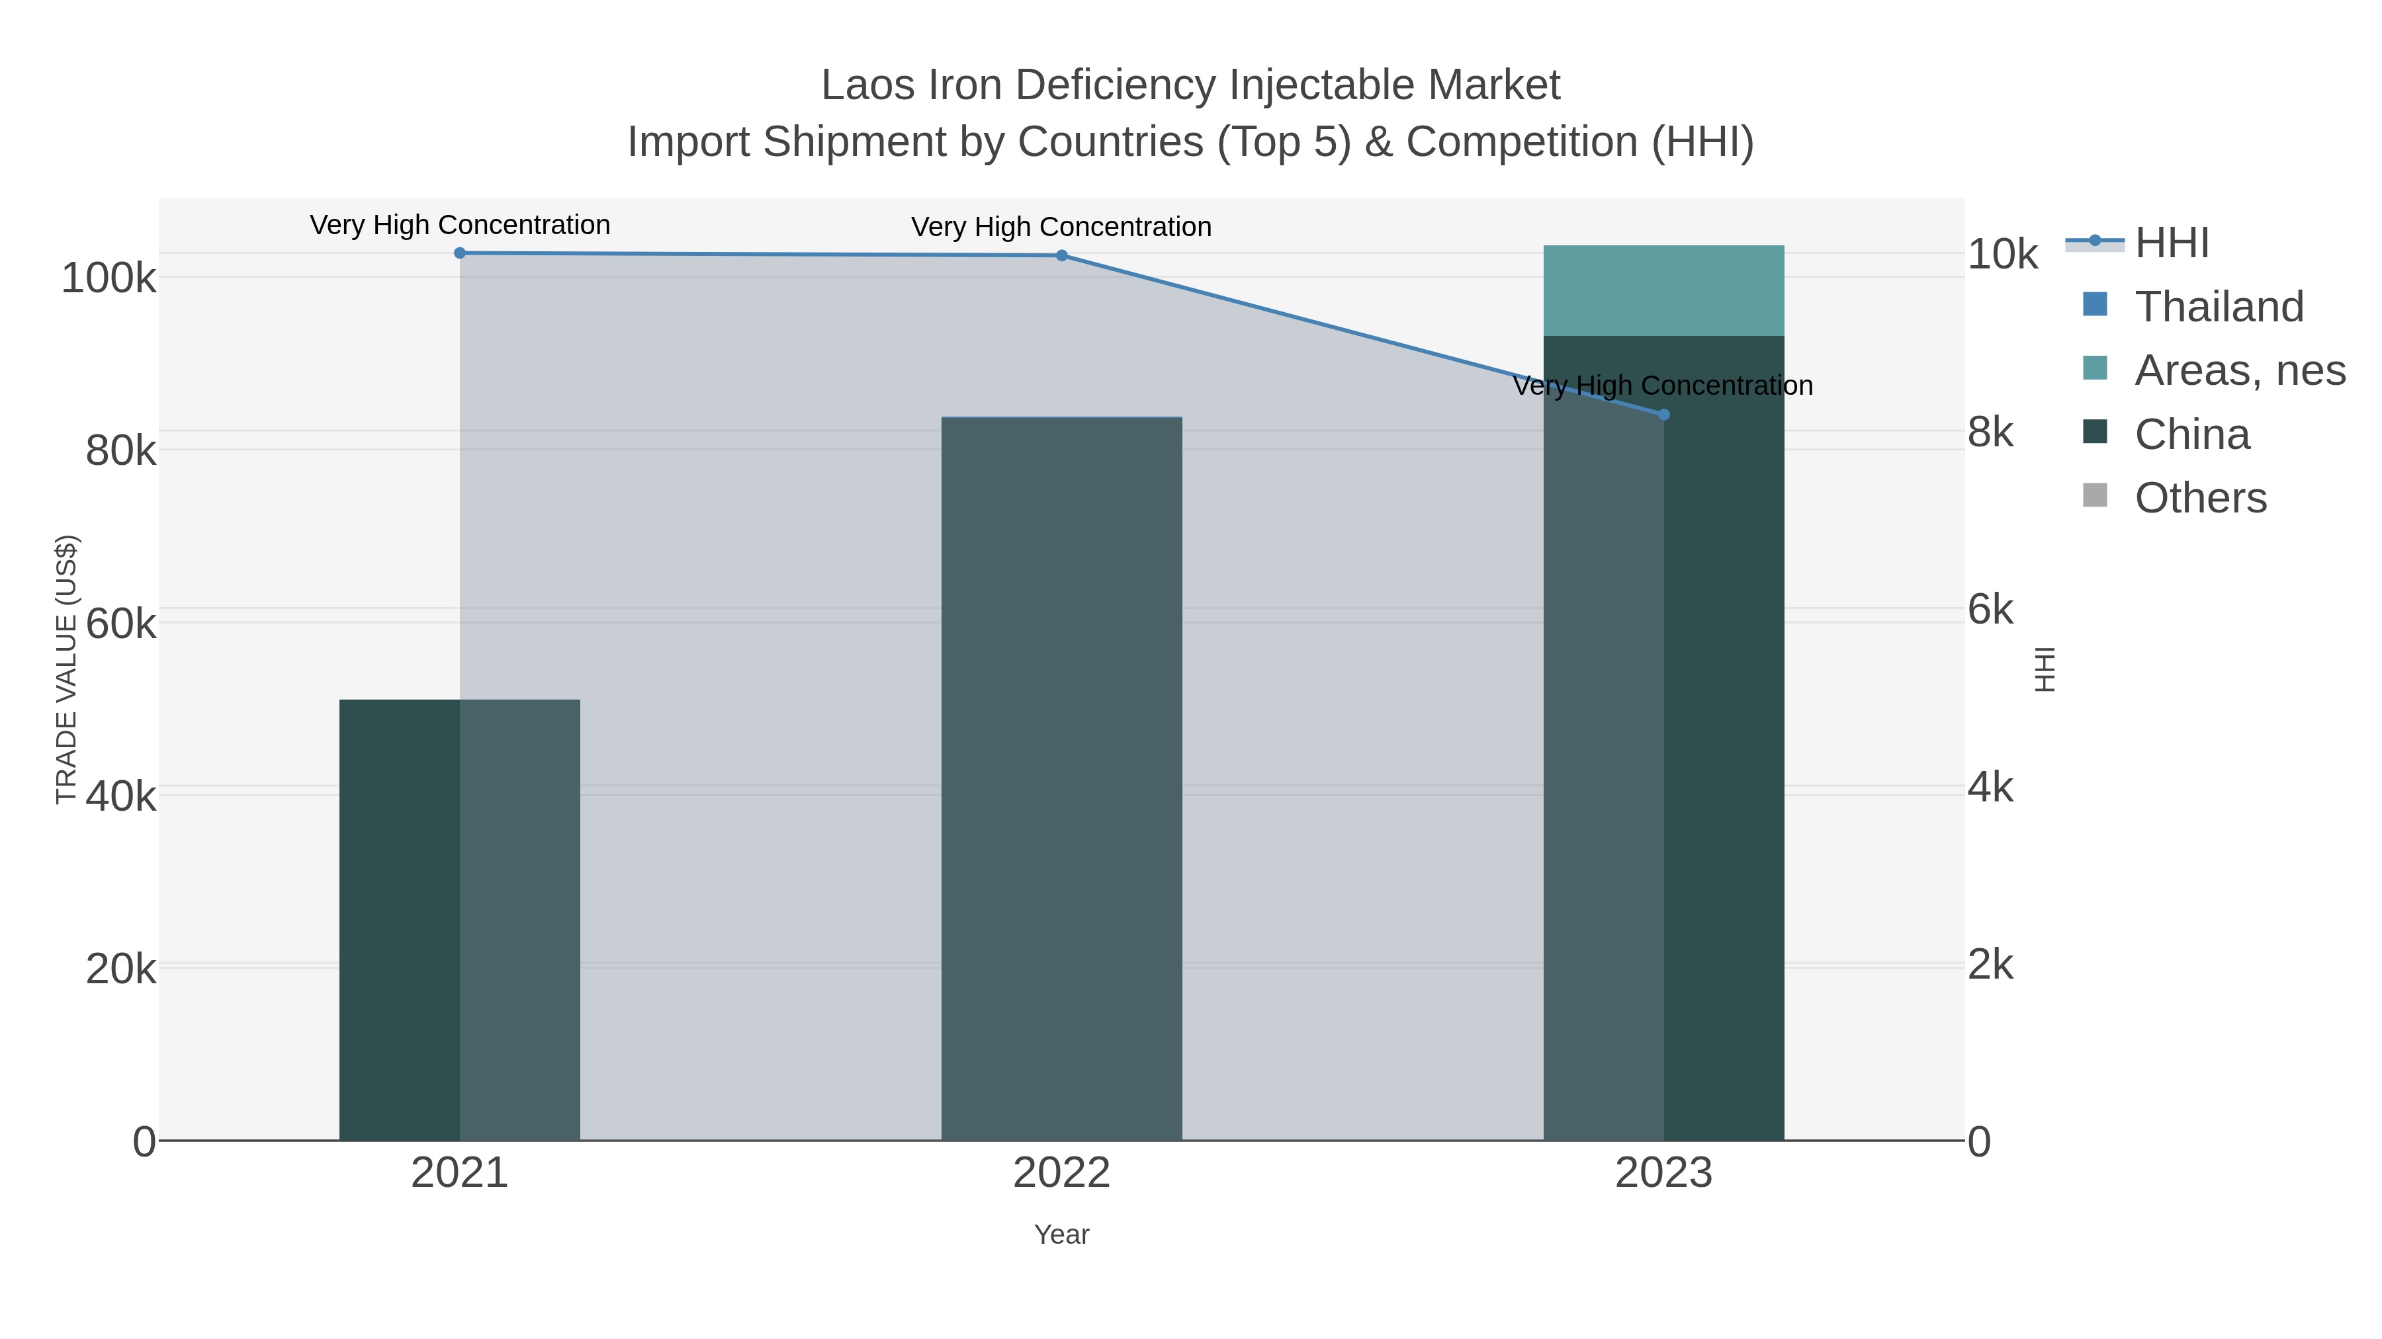Select the 2022 China bar

(1061, 779)
